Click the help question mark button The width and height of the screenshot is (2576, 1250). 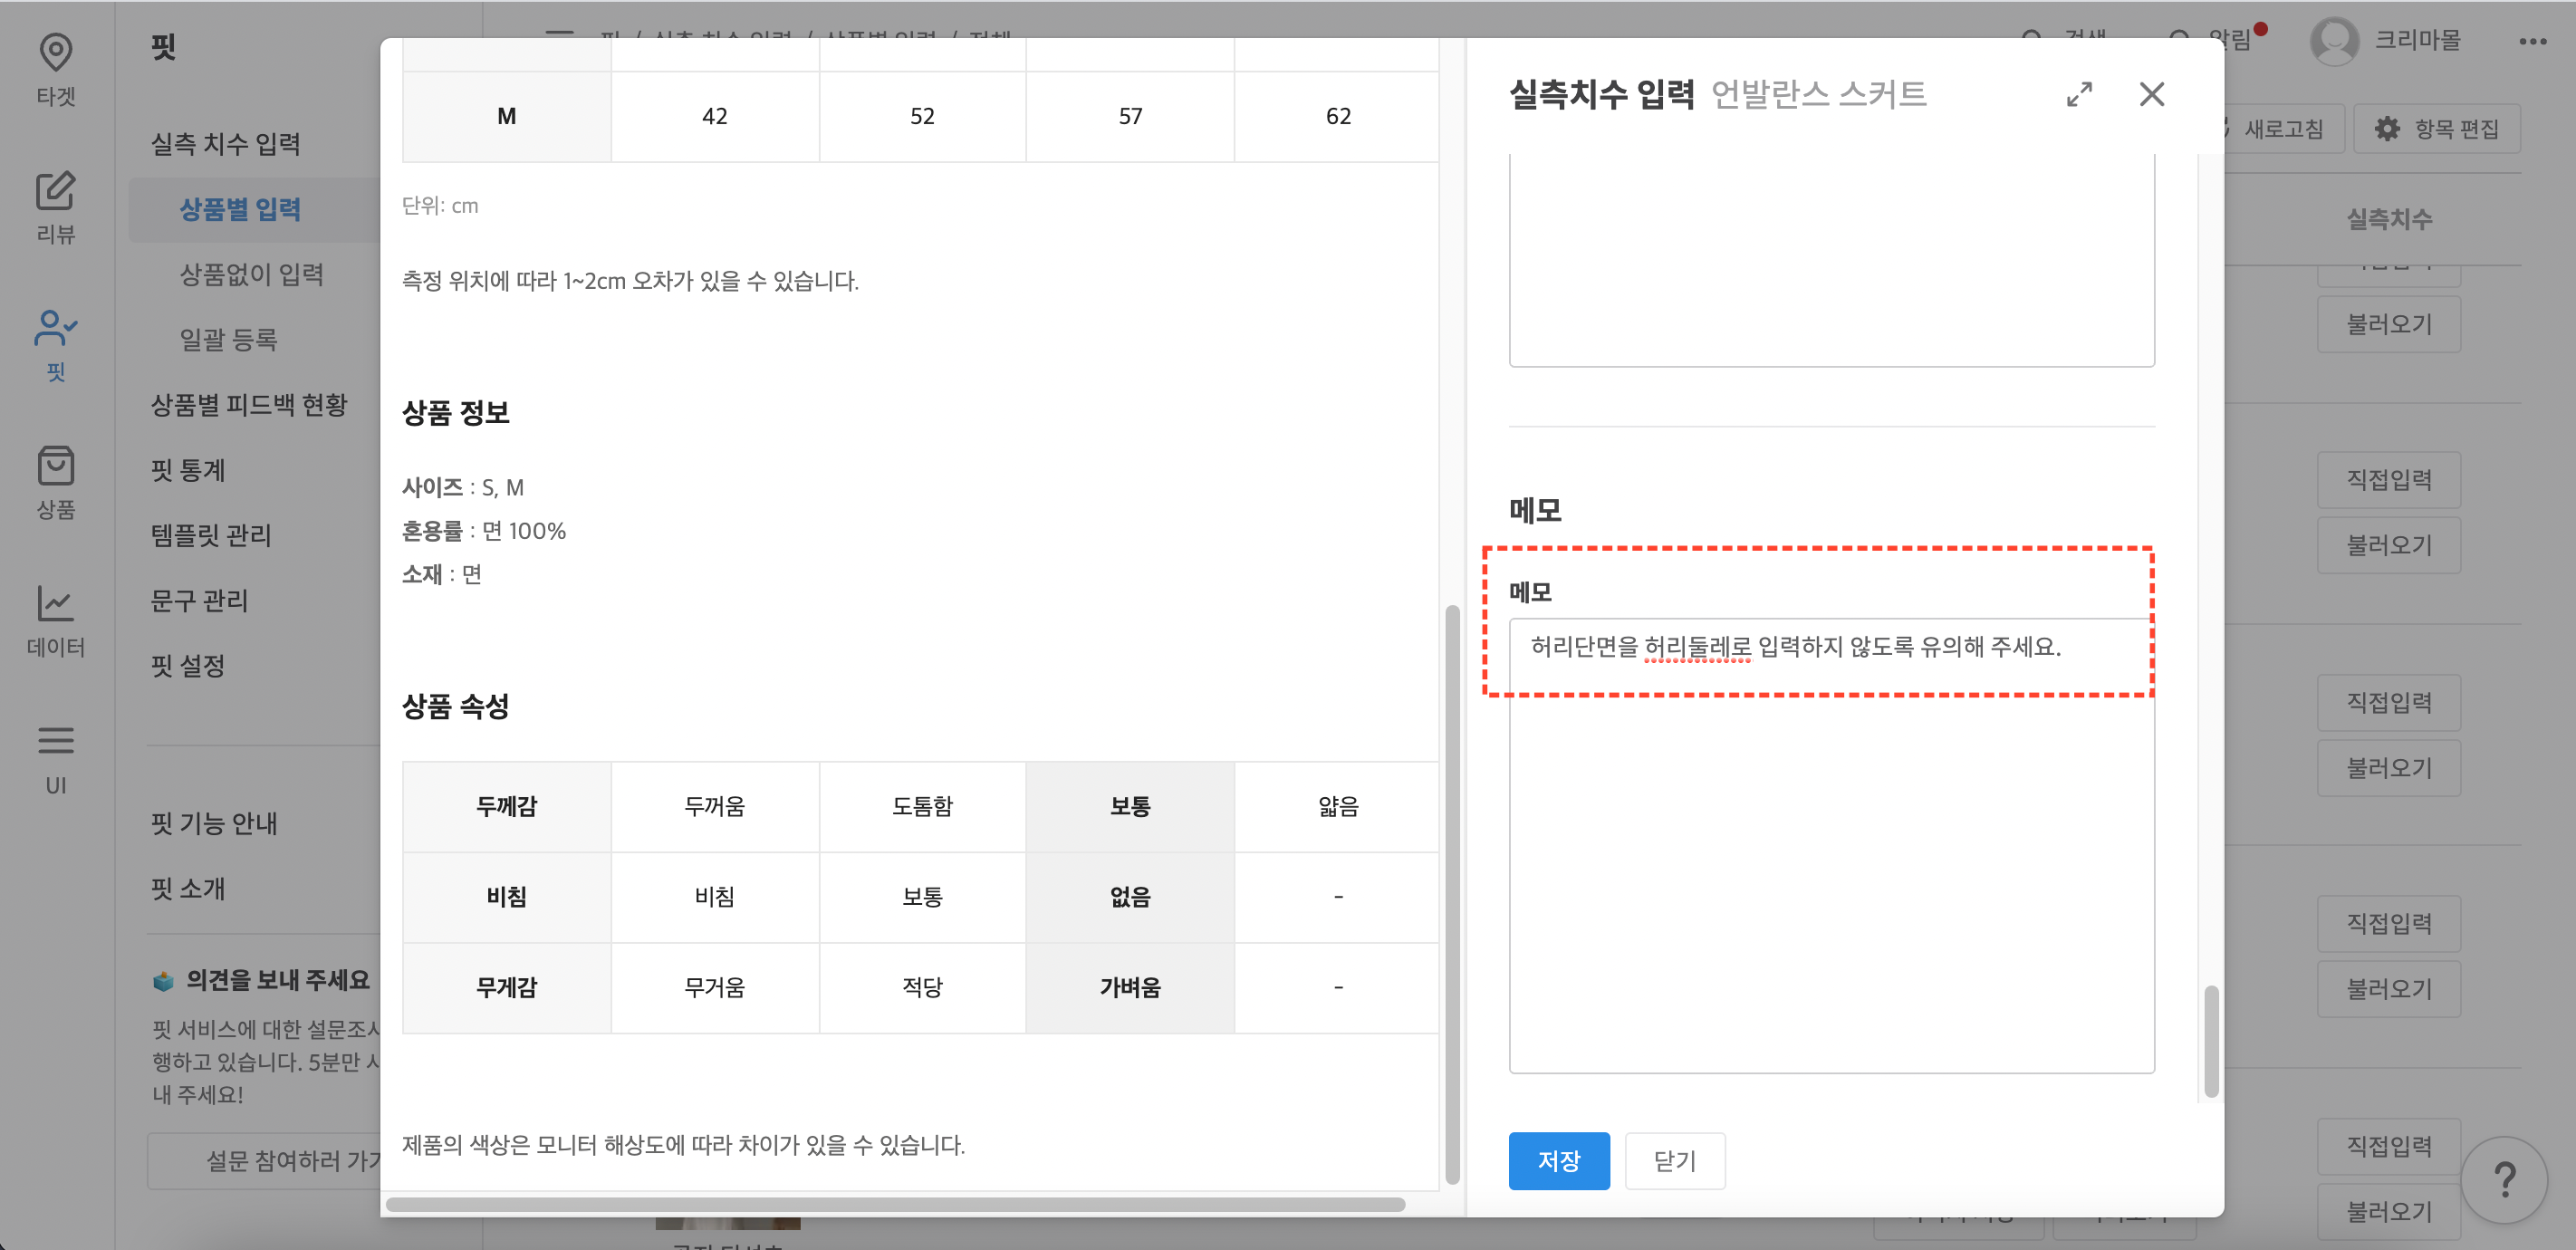(x=2505, y=1181)
